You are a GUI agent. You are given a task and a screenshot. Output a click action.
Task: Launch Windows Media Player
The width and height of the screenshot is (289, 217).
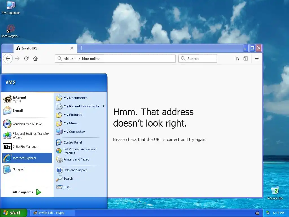(x=27, y=124)
